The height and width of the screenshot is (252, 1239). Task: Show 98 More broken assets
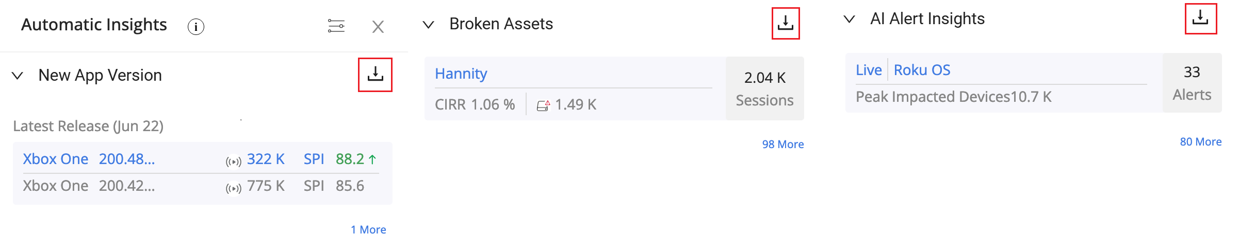click(x=782, y=145)
